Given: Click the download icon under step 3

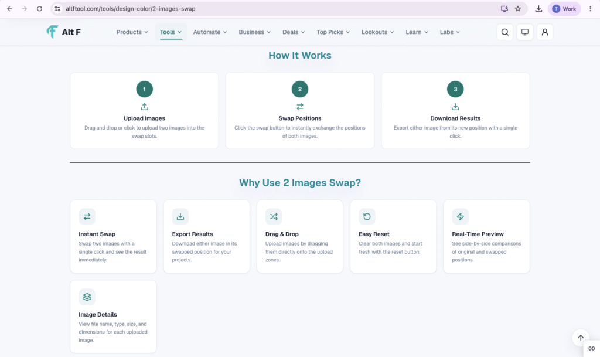Looking at the screenshot, I should coord(455,106).
